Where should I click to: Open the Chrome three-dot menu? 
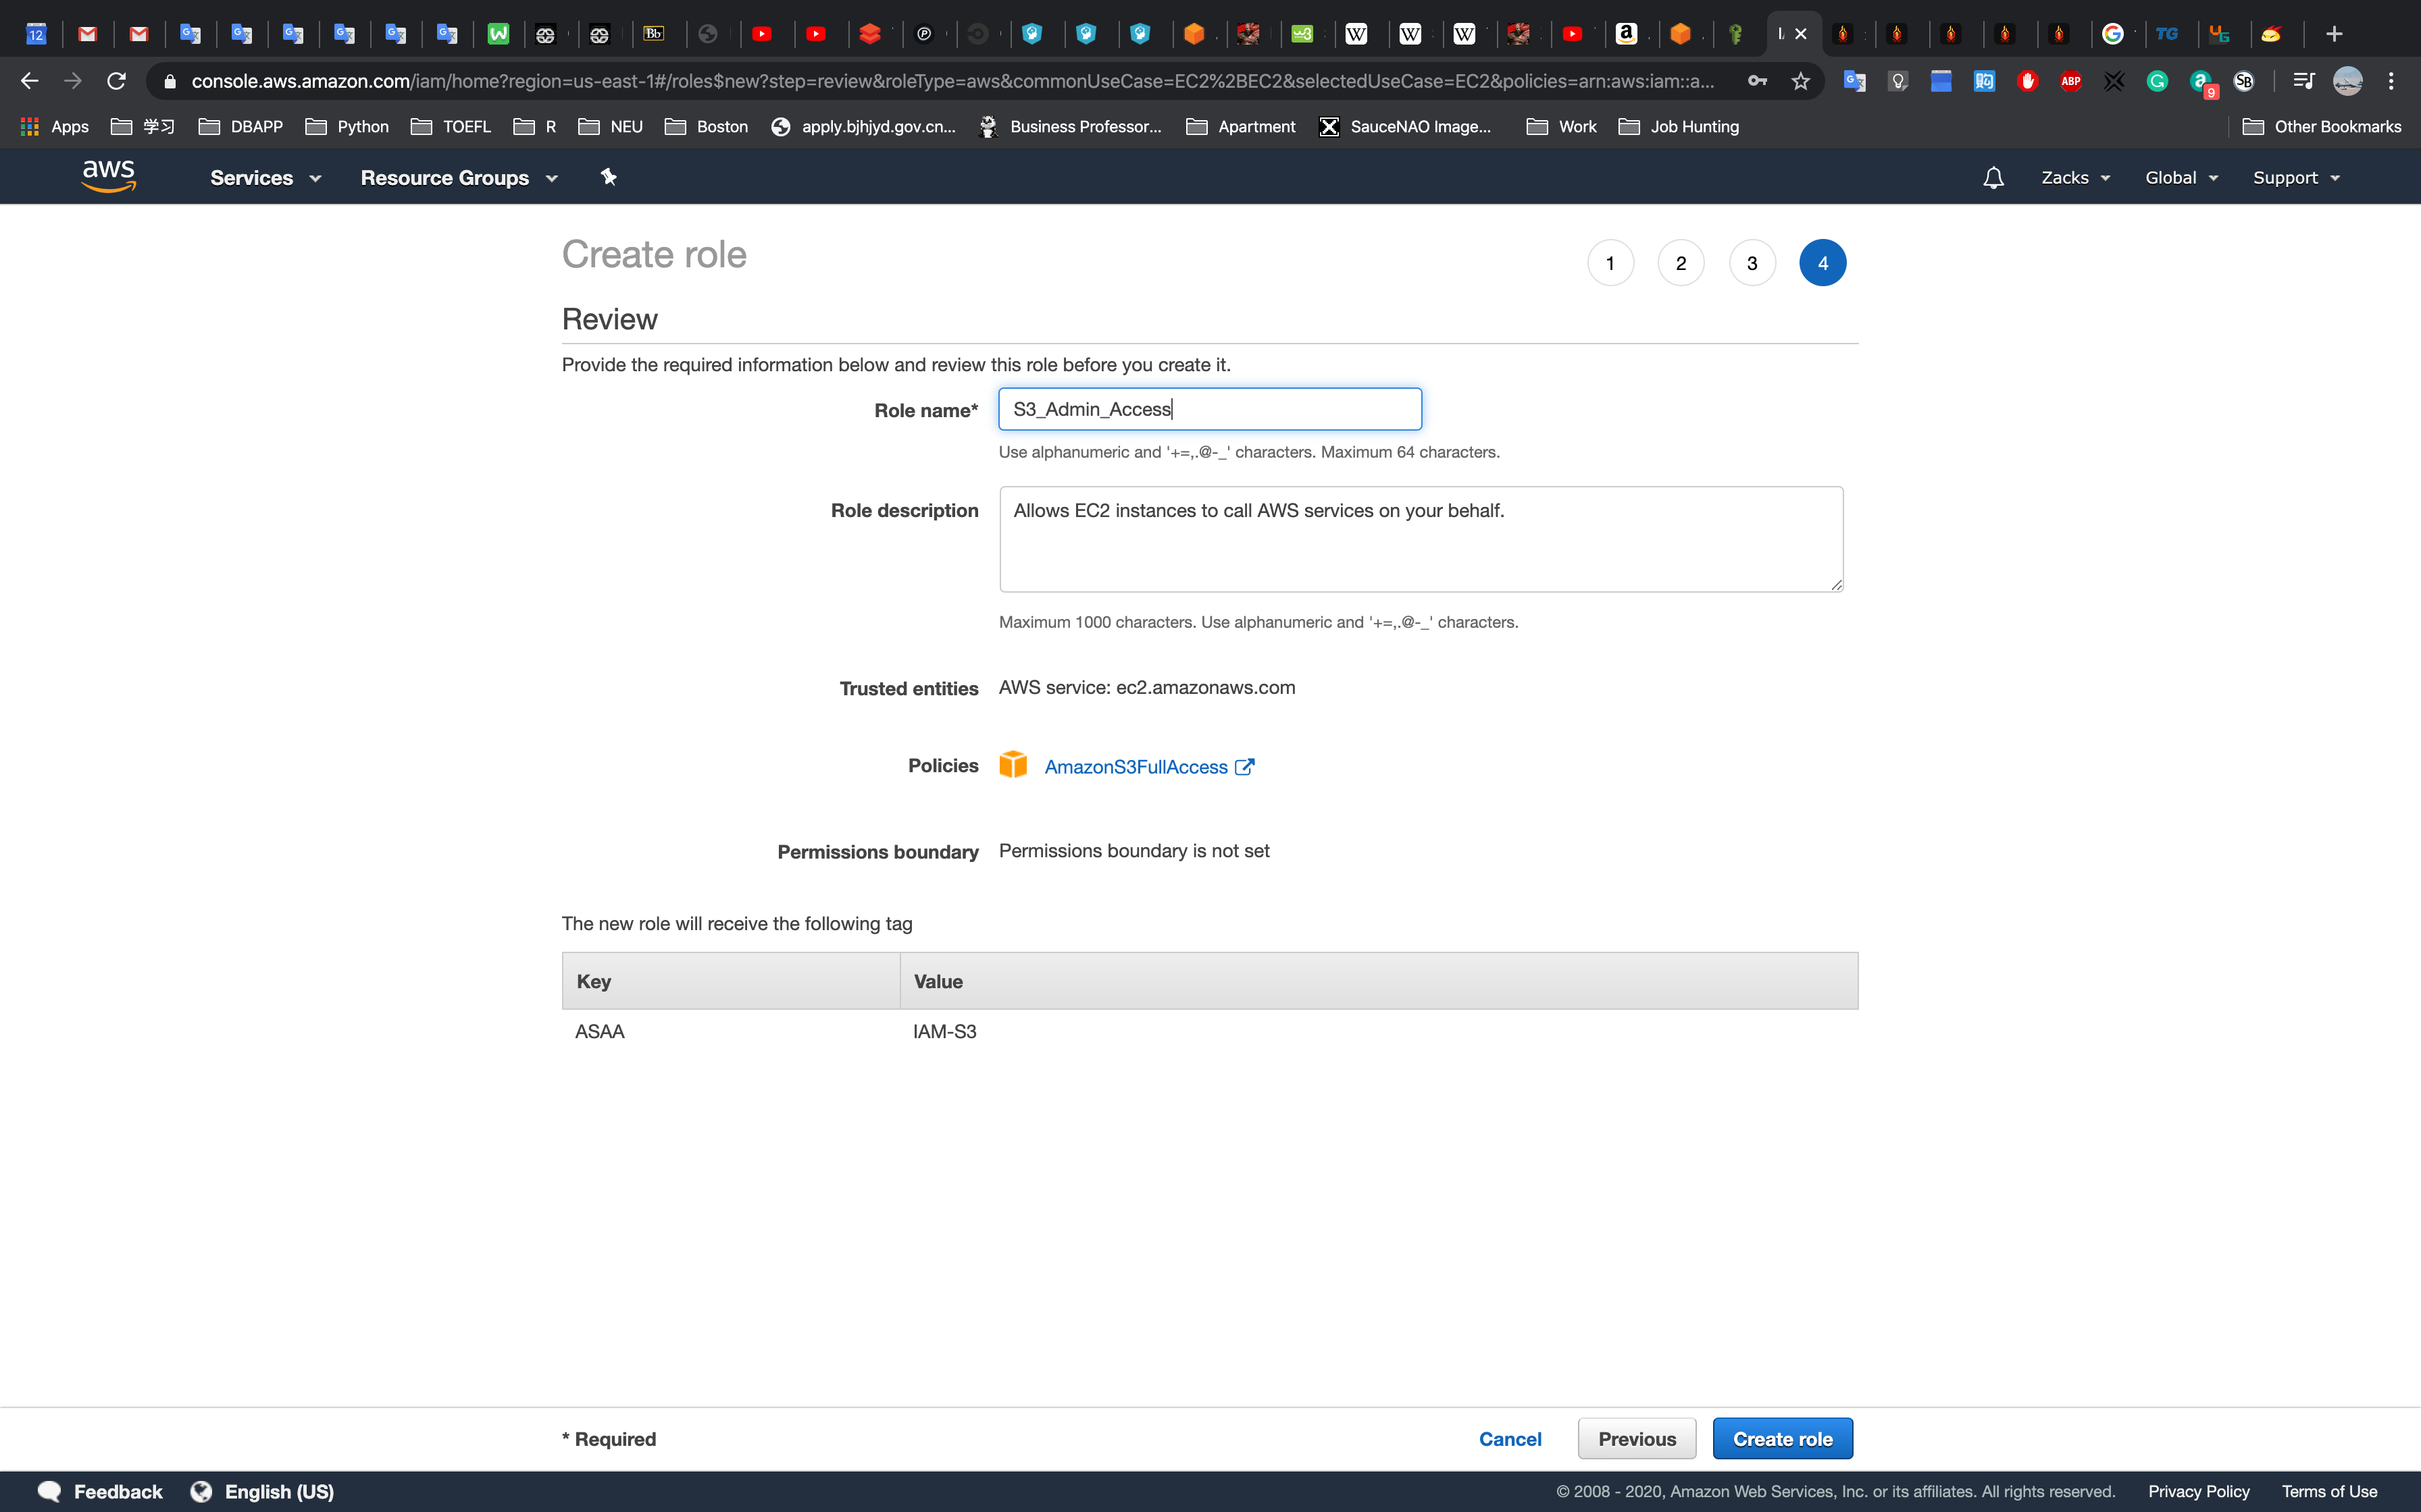pyautogui.click(x=2391, y=81)
